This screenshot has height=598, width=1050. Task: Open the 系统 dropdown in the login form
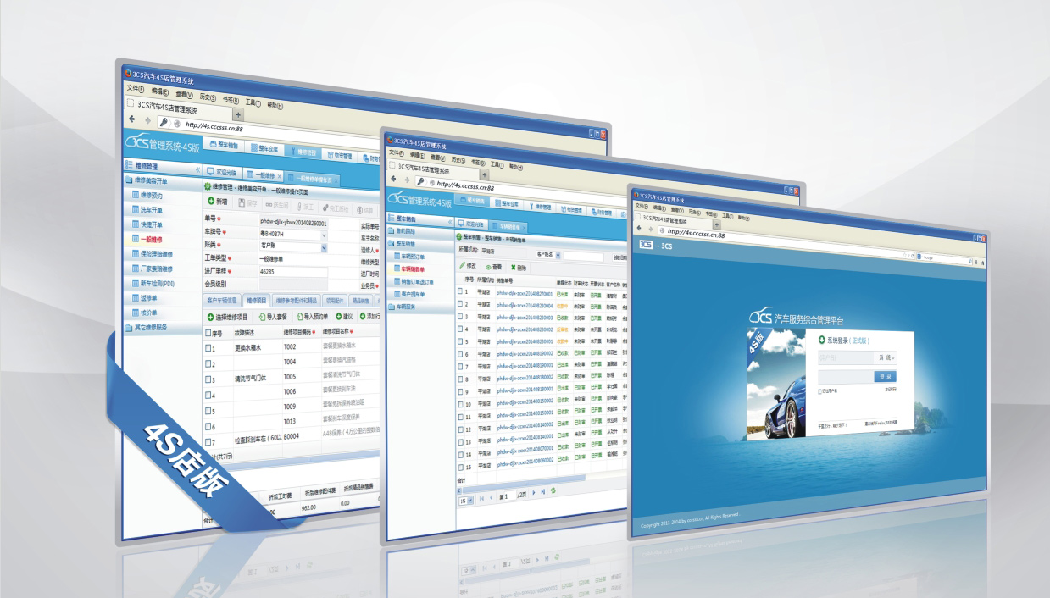(886, 359)
